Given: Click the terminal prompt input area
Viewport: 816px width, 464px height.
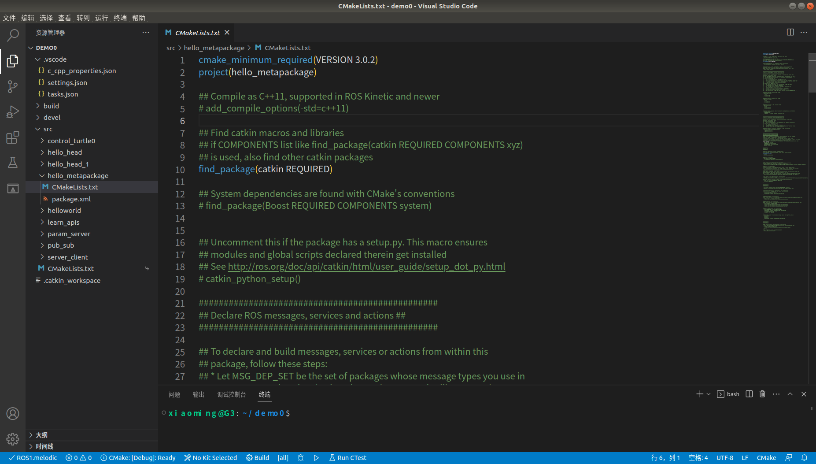Looking at the screenshot, I should tap(484, 413).
